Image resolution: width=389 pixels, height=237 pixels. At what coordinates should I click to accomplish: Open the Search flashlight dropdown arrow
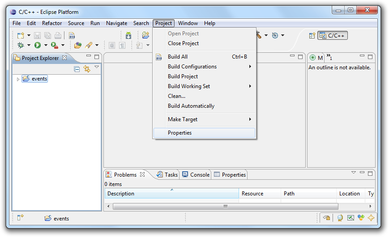(x=97, y=45)
